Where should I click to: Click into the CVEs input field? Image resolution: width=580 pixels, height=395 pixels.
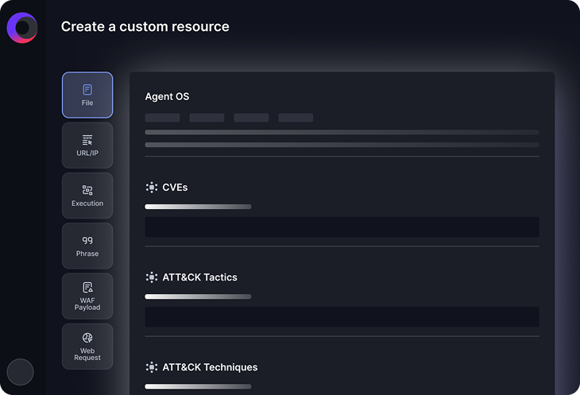tap(342, 227)
